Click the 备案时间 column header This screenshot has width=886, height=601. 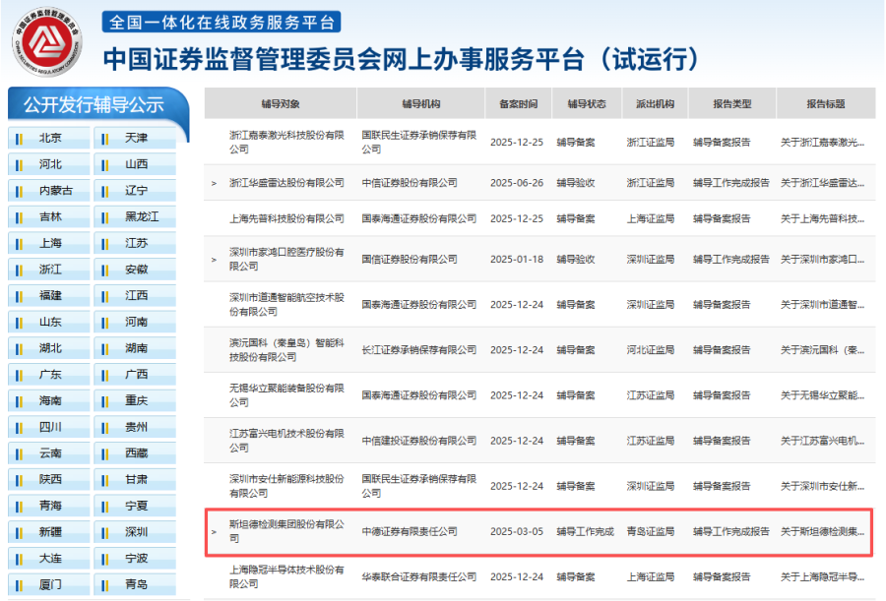(x=518, y=104)
